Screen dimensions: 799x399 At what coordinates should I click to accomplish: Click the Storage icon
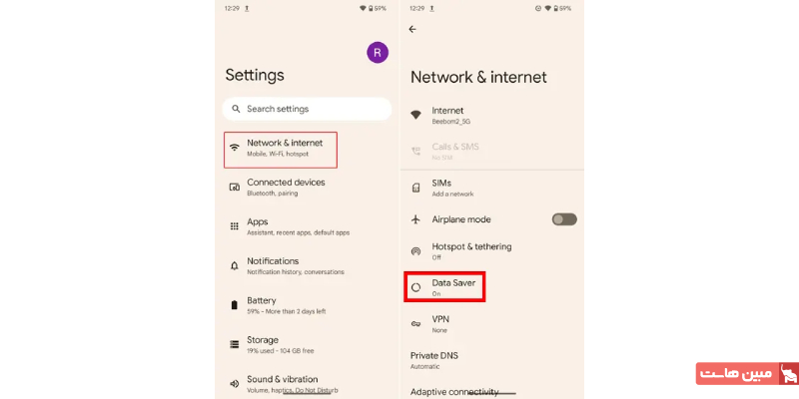coord(235,344)
